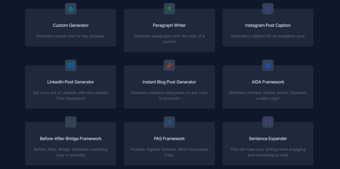Open the Sentence Expander tool
Viewport: 340px width, 169px height.
[268, 144]
